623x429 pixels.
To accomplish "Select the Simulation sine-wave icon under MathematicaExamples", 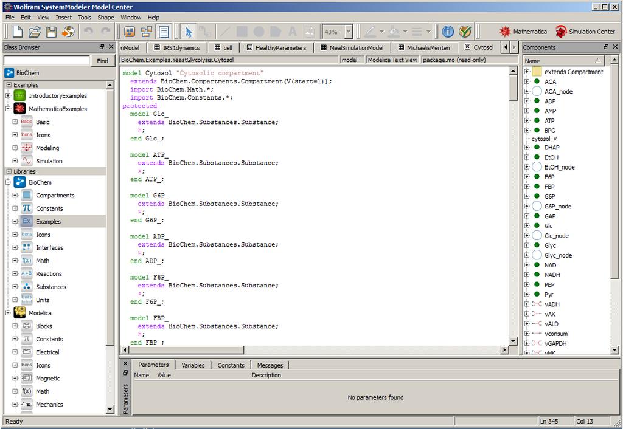I will coord(27,161).
